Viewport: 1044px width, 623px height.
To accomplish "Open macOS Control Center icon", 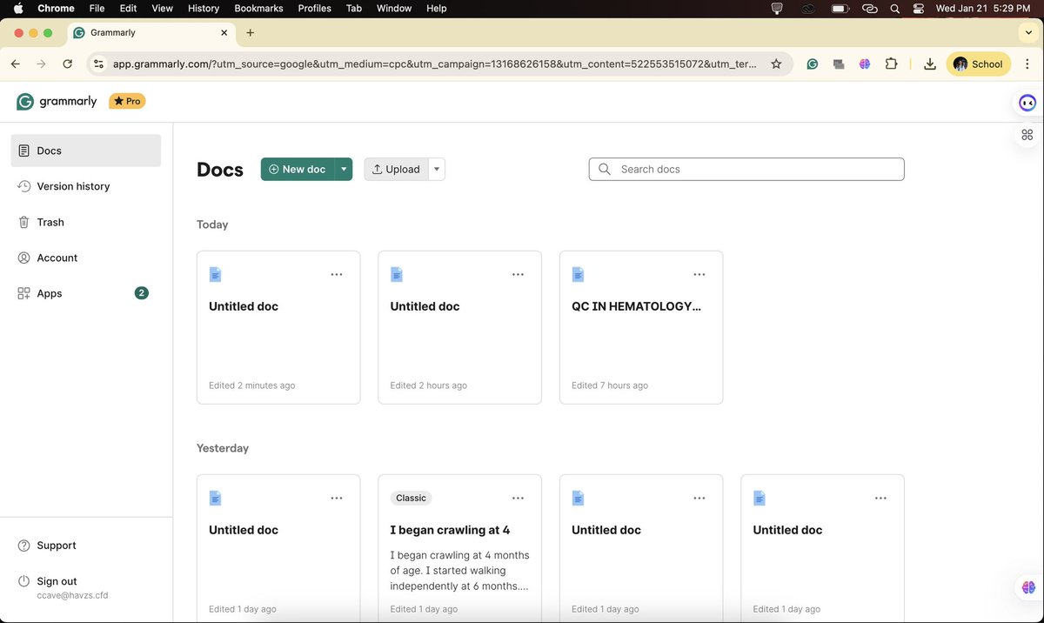I will pos(919,8).
